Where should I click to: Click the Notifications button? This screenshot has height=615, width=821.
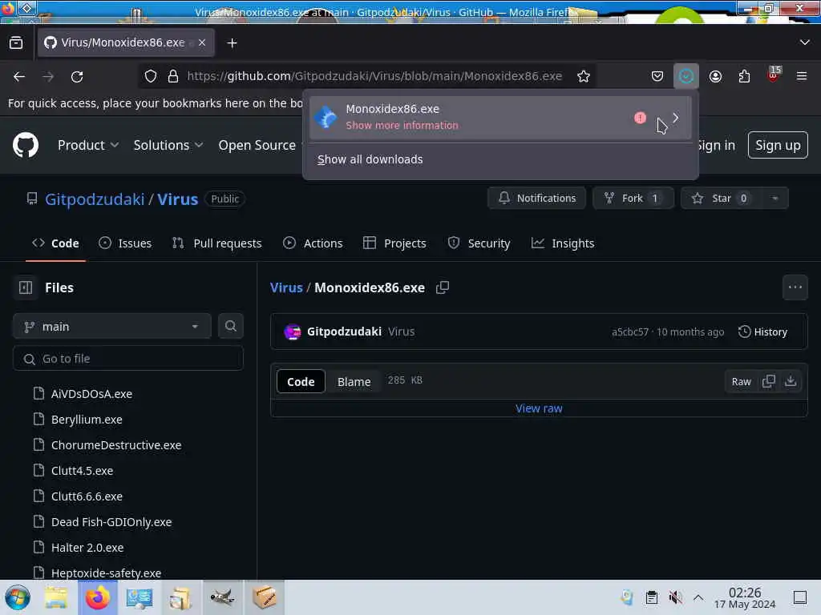tap(536, 199)
